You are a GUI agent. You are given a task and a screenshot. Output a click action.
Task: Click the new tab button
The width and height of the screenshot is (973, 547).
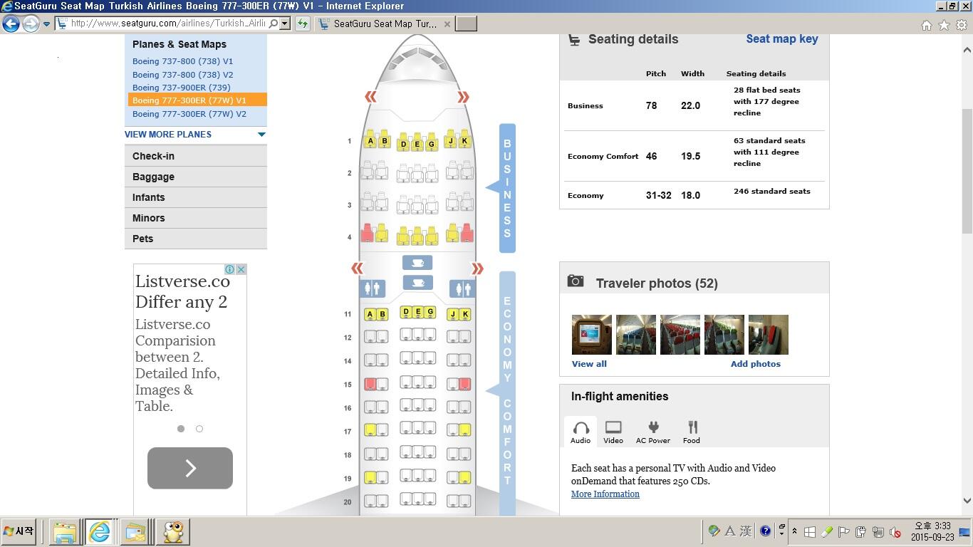pyautogui.click(x=466, y=24)
